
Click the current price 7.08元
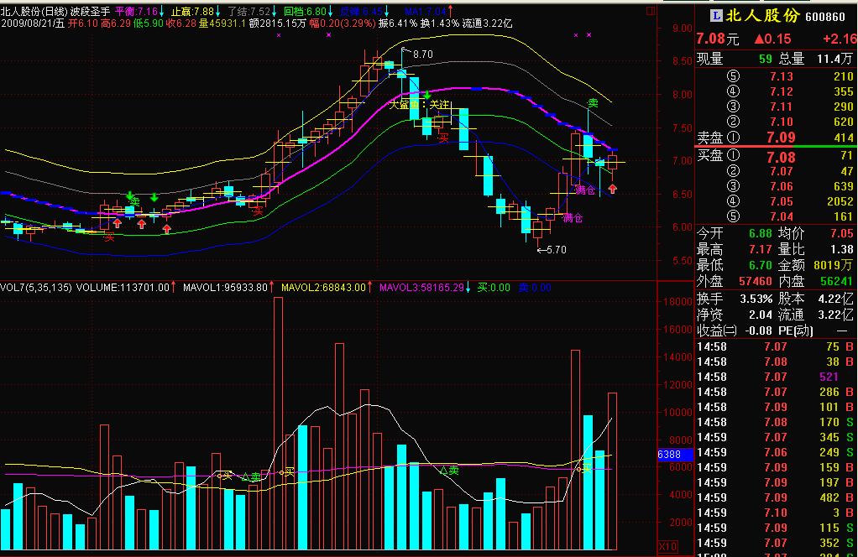pos(717,39)
